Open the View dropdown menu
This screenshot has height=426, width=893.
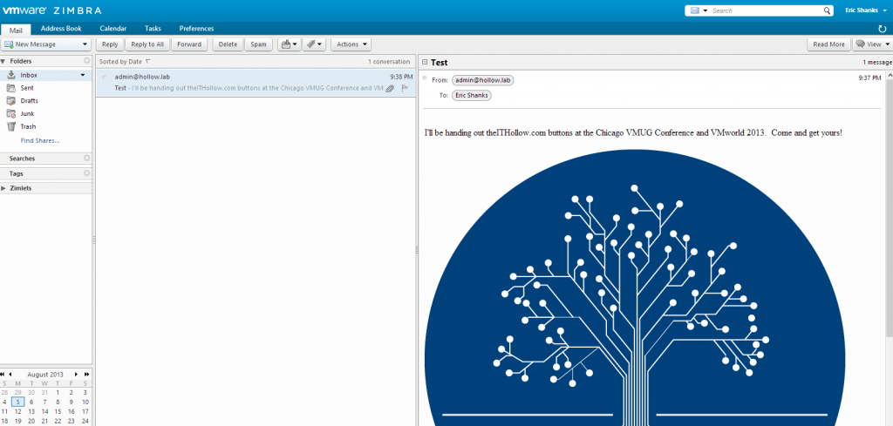pyautogui.click(x=871, y=44)
